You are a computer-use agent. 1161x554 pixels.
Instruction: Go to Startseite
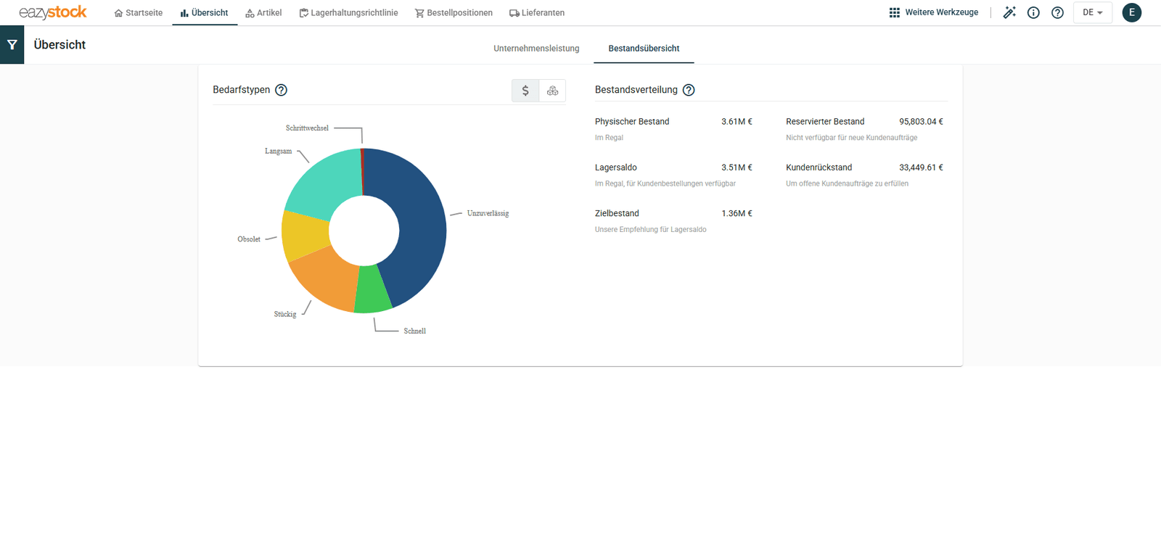point(139,13)
